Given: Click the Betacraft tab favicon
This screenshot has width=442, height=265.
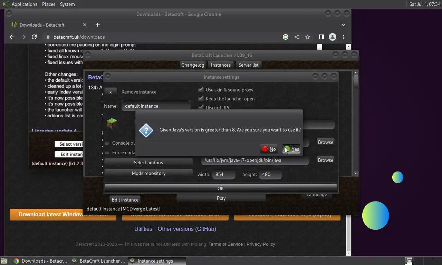Looking at the screenshot, I should click(x=14, y=25).
